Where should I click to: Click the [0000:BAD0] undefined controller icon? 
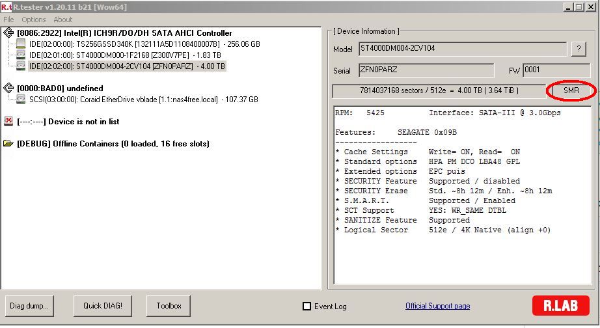[8, 88]
